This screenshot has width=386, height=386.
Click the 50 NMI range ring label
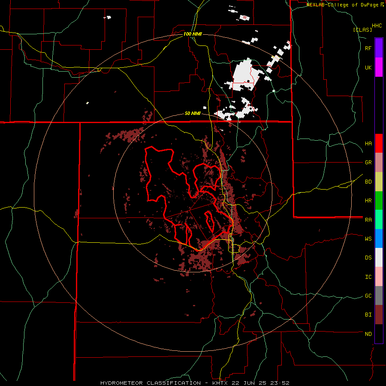(x=193, y=114)
